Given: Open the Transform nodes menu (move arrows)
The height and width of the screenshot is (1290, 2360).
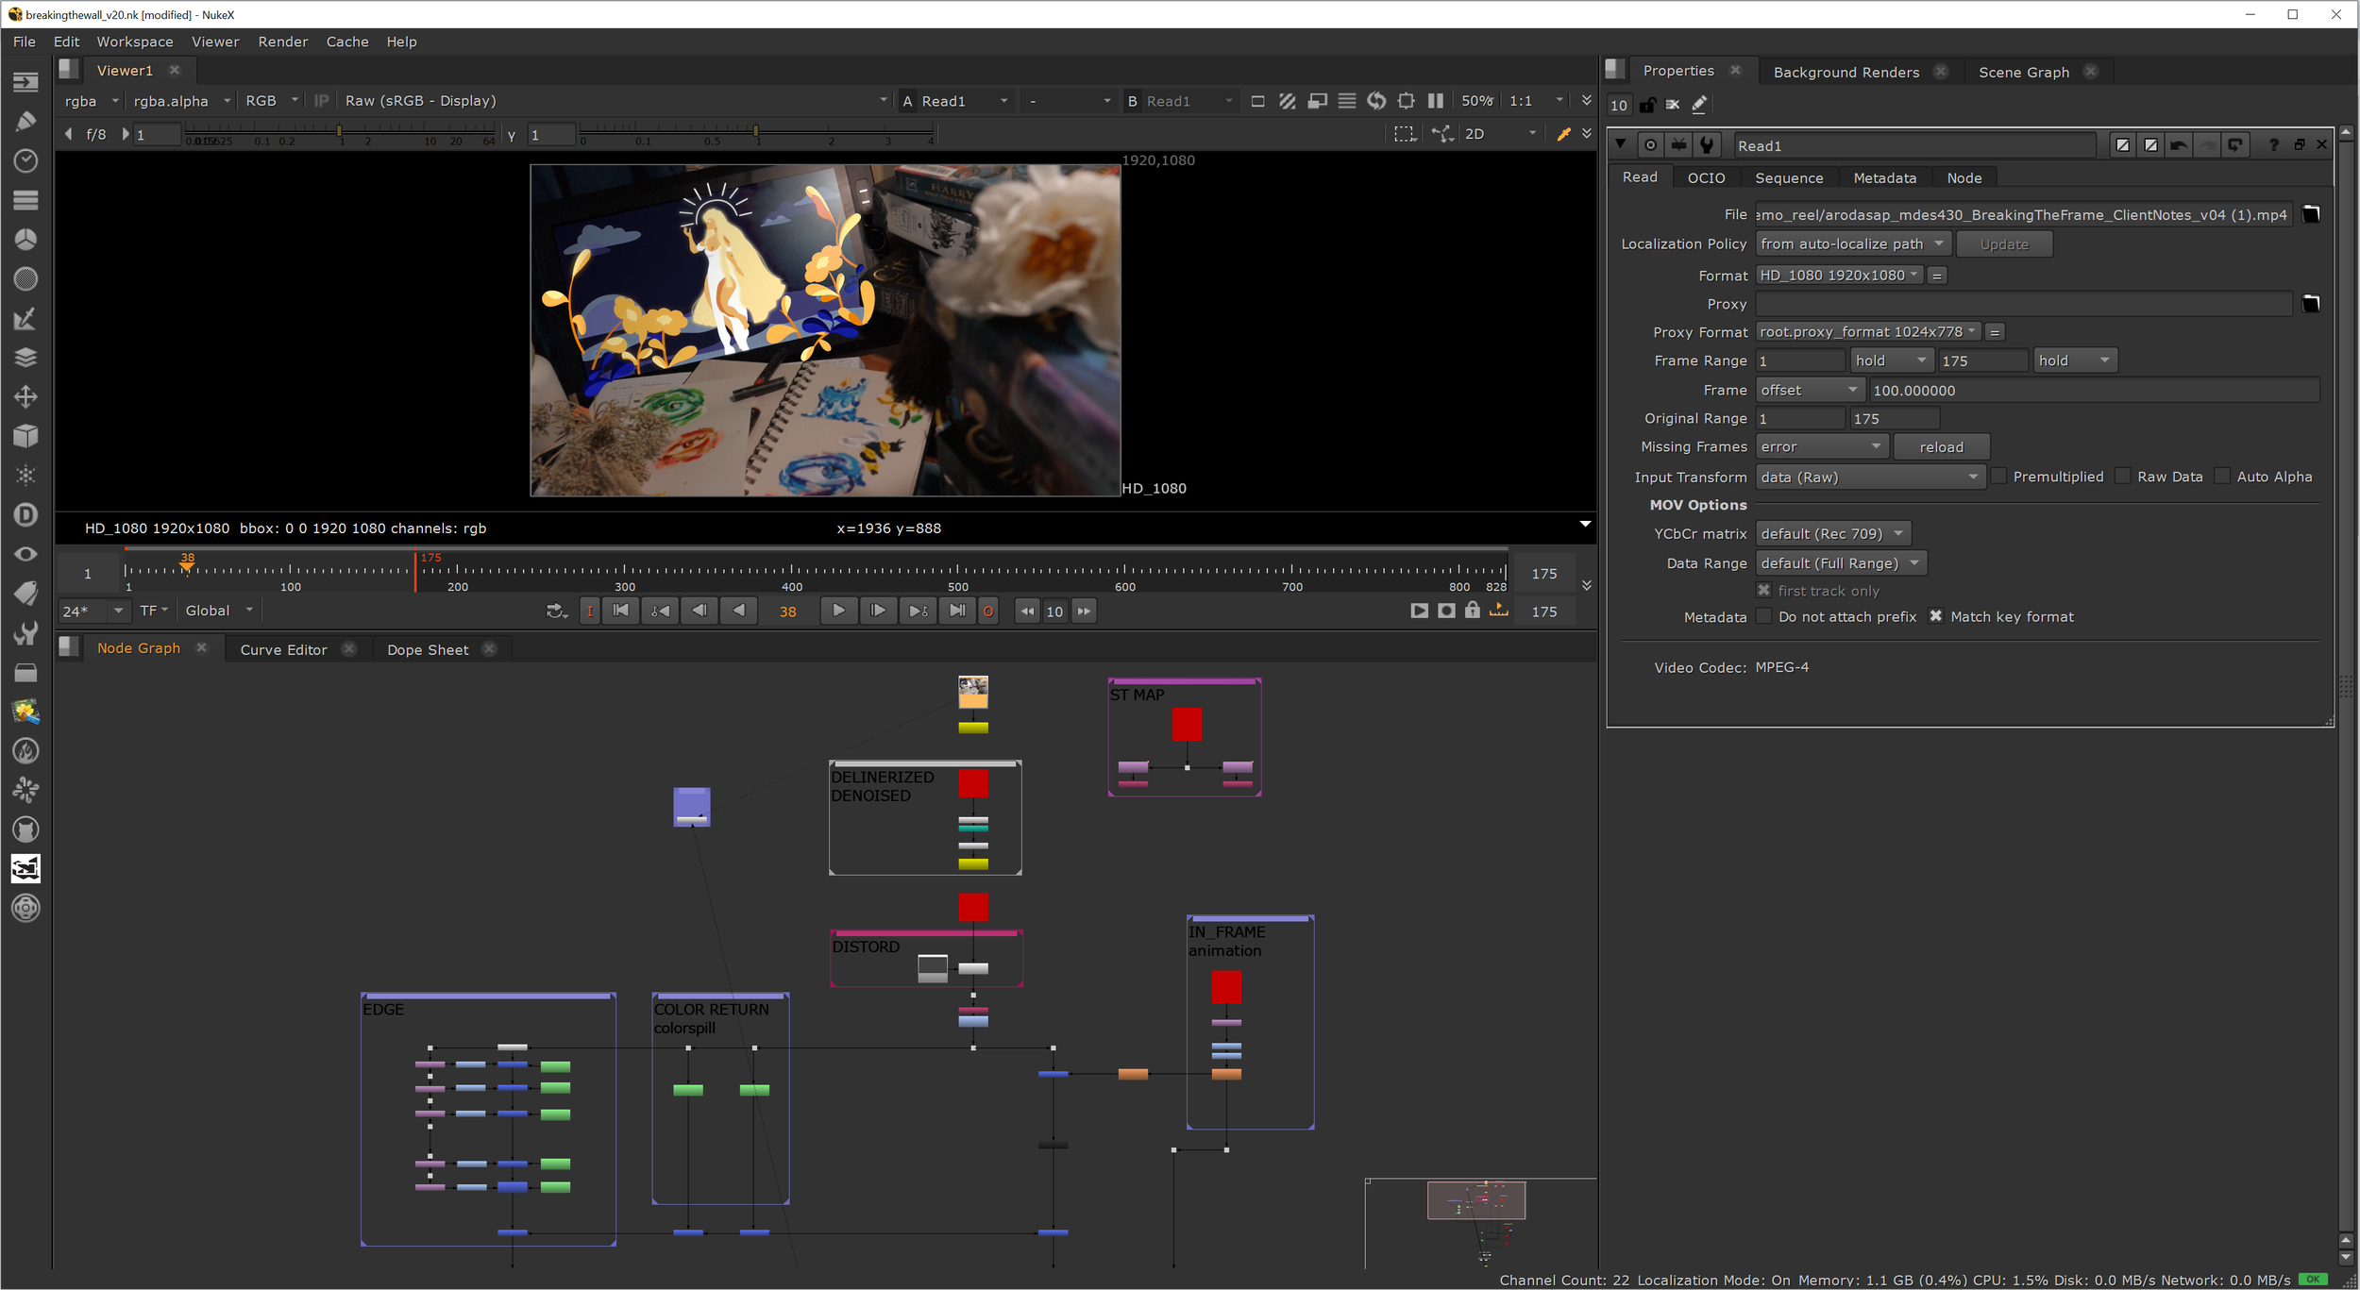Looking at the screenshot, I should [x=25, y=396].
